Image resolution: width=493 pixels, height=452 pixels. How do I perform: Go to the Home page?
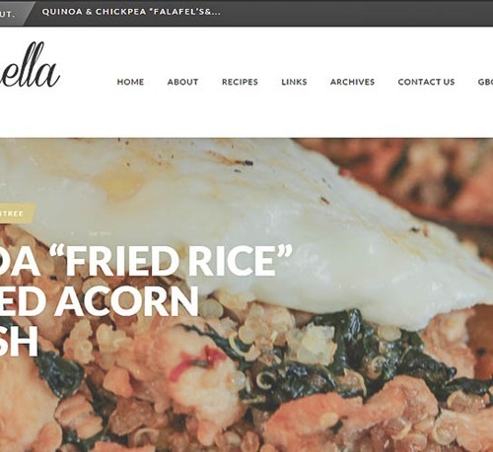pyautogui.click(x=130, y=82)
